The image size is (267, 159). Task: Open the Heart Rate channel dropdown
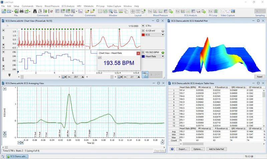(x=163, y=57)
